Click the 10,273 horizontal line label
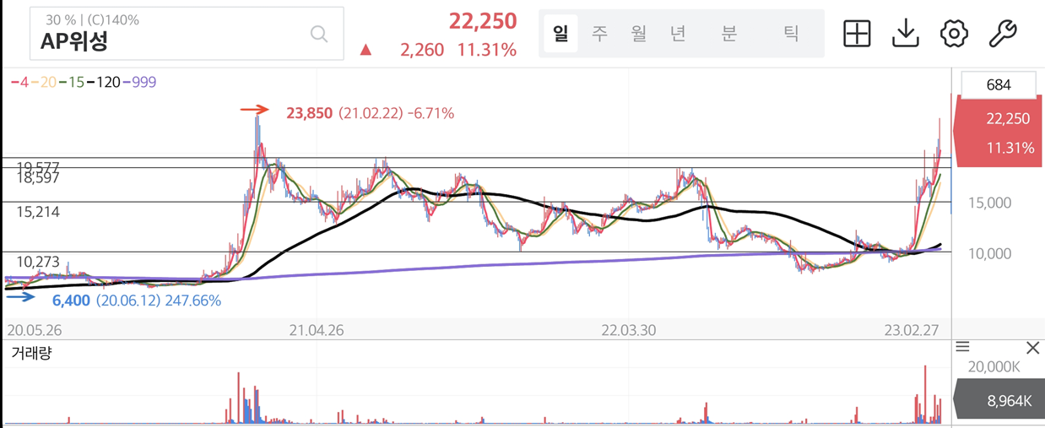This screenshot has height=428, width=1045. (38, 263)
